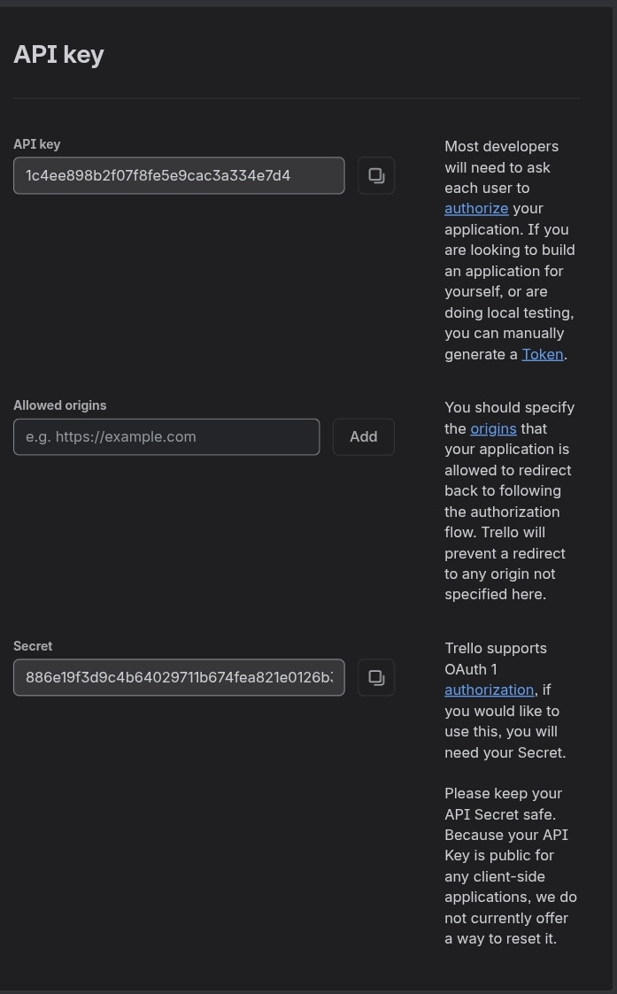This screenshot has width=617, height=994.
Task: Click the 'You should specify the' description text
Action: click(x=510, y=501)
